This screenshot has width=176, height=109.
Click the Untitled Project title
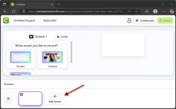coord(24,21)
